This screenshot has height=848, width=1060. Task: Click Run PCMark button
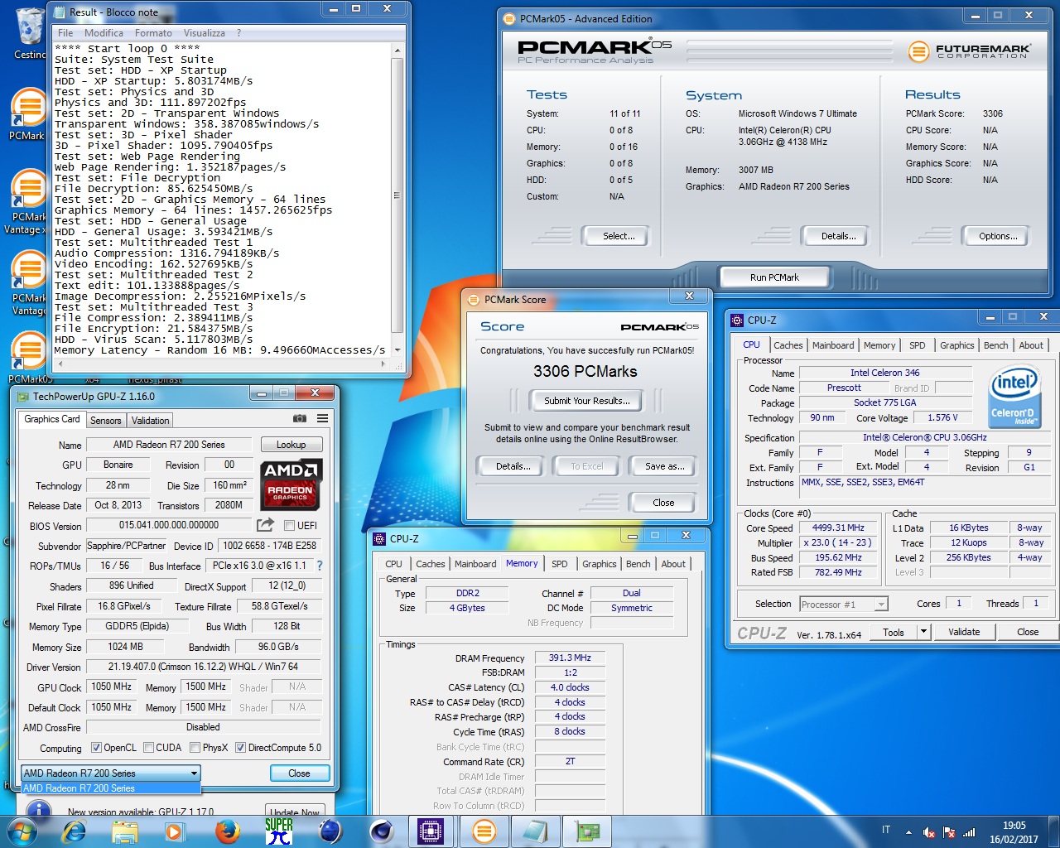click(x=774, y=277)
